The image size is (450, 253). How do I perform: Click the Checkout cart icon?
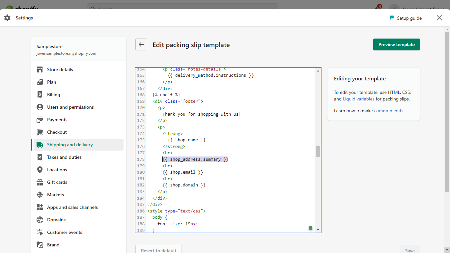(x=40, y=132)
